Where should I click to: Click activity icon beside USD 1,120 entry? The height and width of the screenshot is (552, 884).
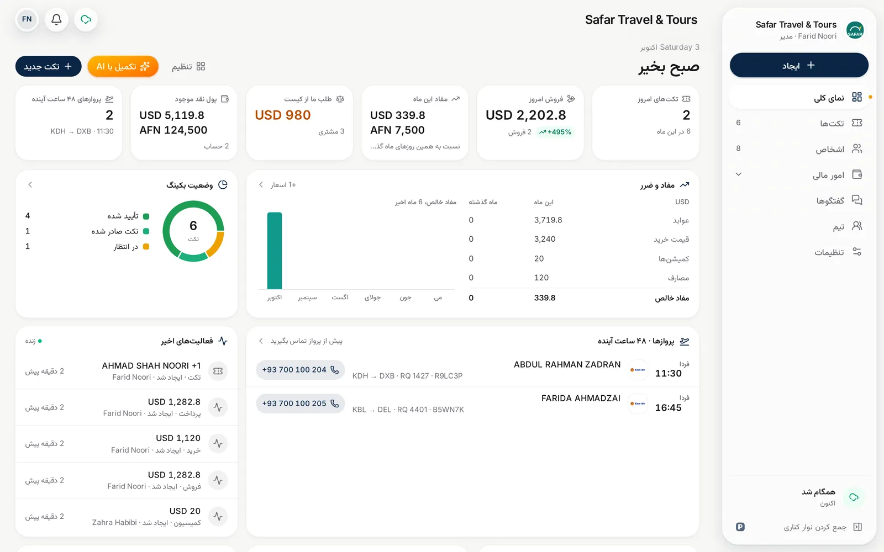pos(218,444)
